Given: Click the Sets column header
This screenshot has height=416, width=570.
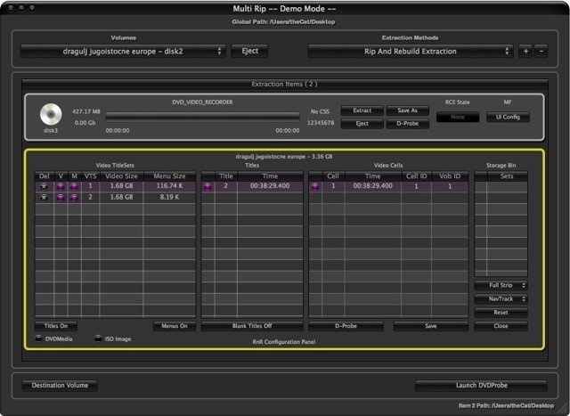Looking at the screenshot, I should tap(507, 176).
